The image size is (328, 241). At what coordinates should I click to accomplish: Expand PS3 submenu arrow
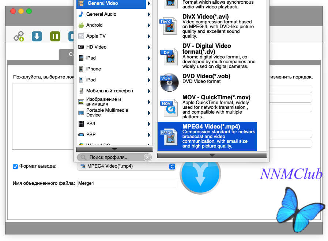pyautogui.click(x=149, y=124)
